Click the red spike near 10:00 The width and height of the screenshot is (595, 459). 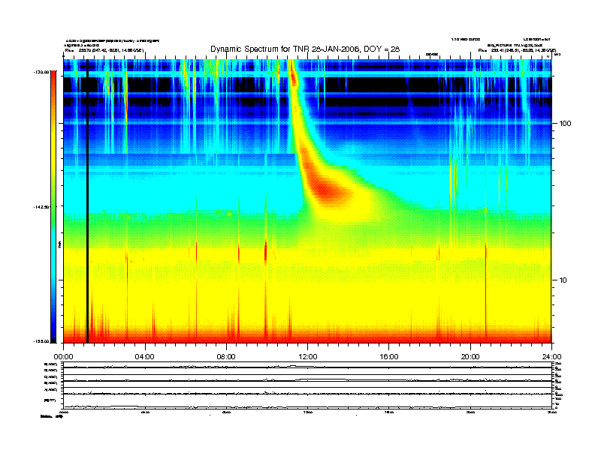pyautogui.click(x=266, y=250)
